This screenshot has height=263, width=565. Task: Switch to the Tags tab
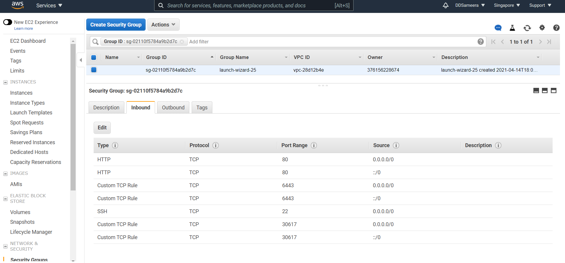tap(202, 108)
